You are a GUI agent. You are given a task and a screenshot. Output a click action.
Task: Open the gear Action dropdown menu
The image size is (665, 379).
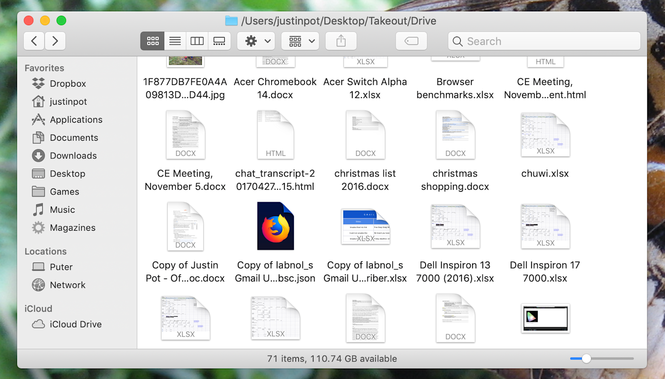coord(256,41)
